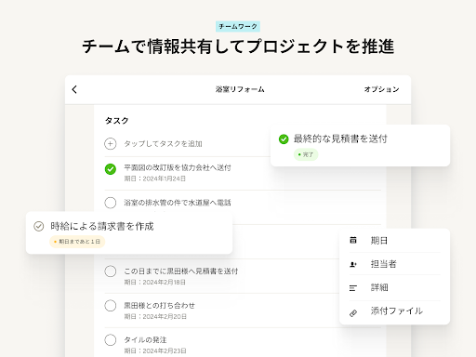Click 期日：2024年2月23日 date text

(155, 351)
